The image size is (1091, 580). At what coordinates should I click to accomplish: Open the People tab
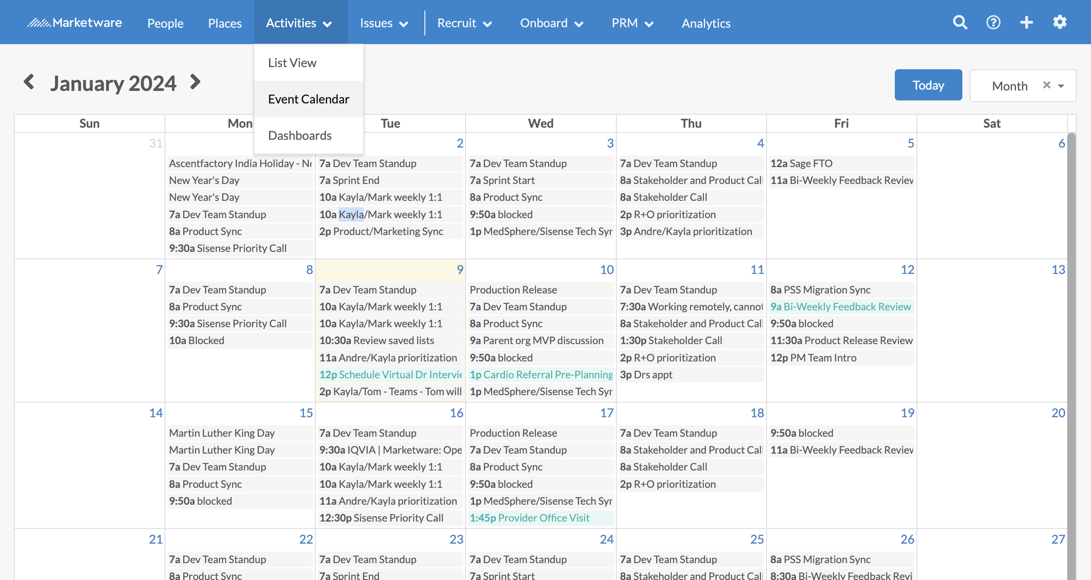point(165,23)
